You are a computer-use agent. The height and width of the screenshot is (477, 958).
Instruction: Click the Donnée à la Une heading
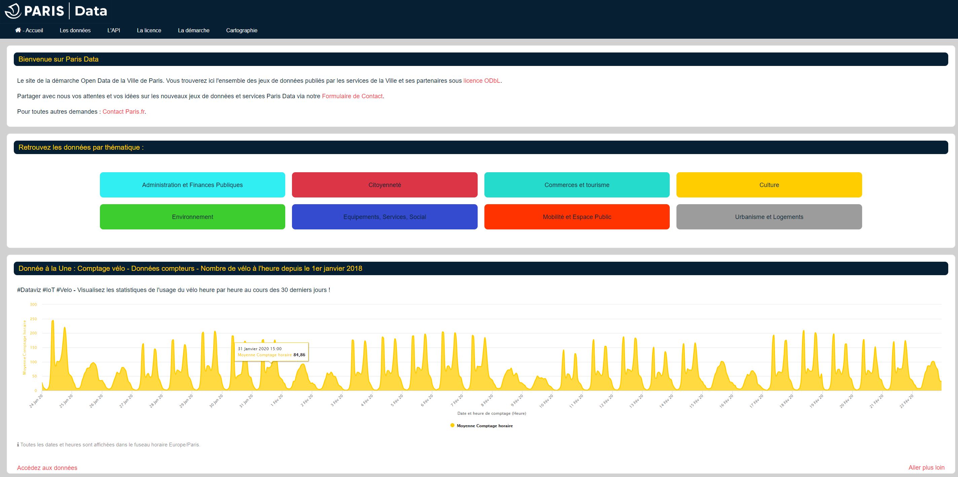190,268
